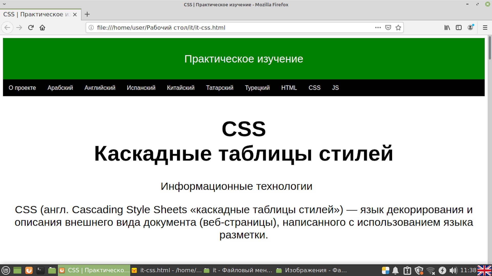Viewport: 492px width, 276px height.
Task: Open the Английский nav link
Action: click(100, 88)
